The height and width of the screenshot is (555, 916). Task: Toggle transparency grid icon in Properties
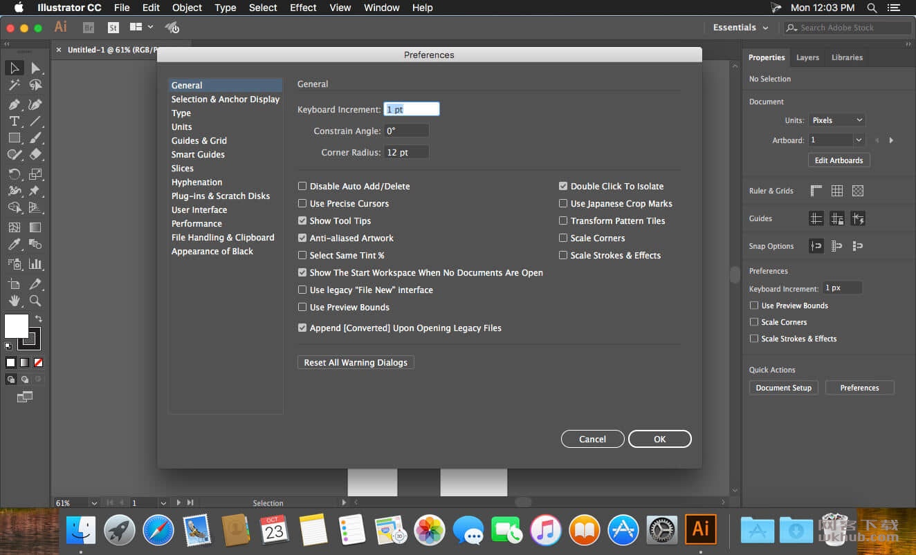tap(858, 191)
